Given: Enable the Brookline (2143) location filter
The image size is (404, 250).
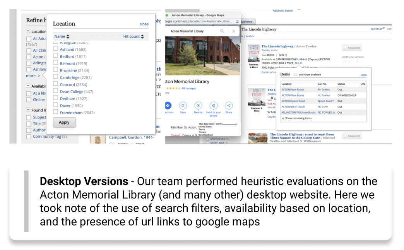Looking at the screenshot, I should 55,70.
